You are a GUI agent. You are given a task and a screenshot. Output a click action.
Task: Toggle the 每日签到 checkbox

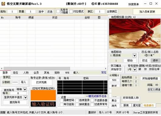coord(61,104)
